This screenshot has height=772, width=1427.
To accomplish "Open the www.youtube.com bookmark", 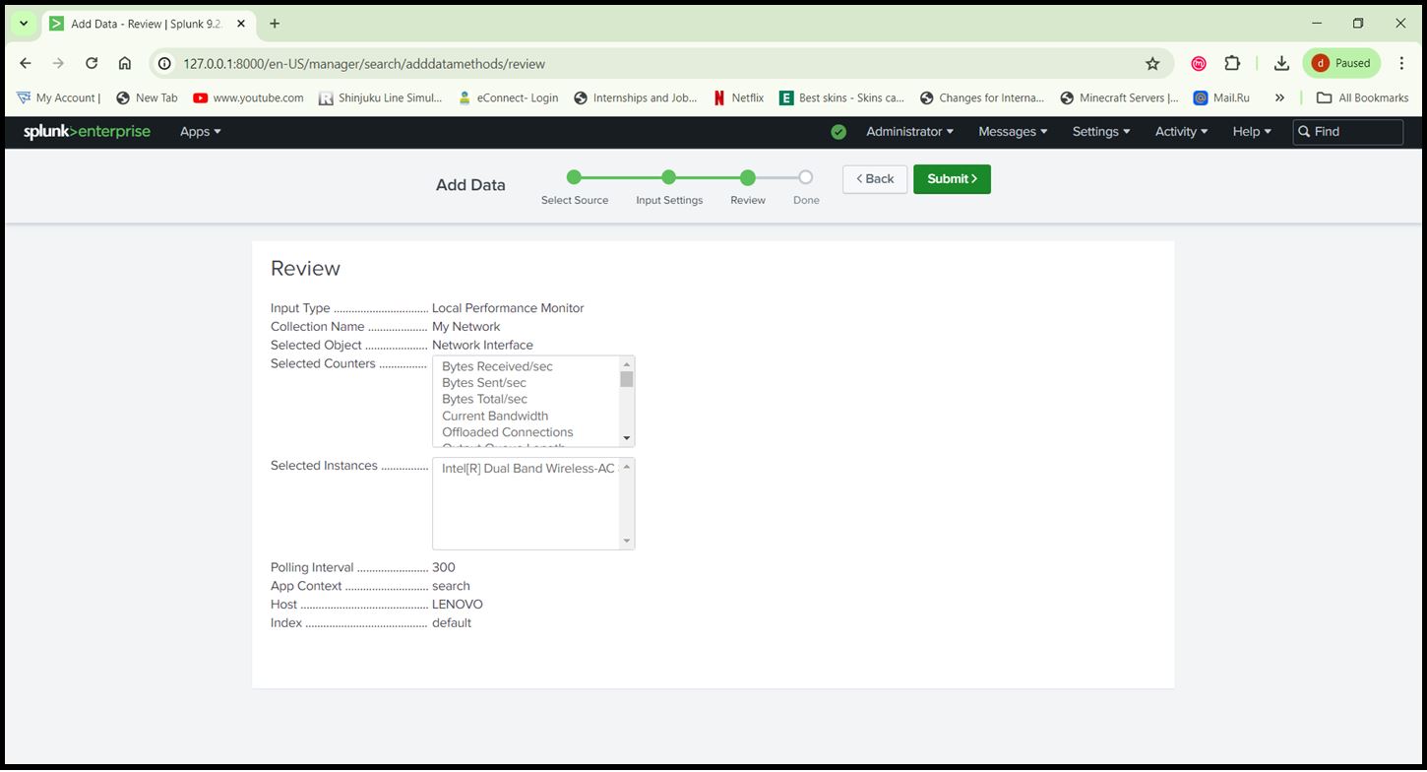I will click(x=248, y=97).
